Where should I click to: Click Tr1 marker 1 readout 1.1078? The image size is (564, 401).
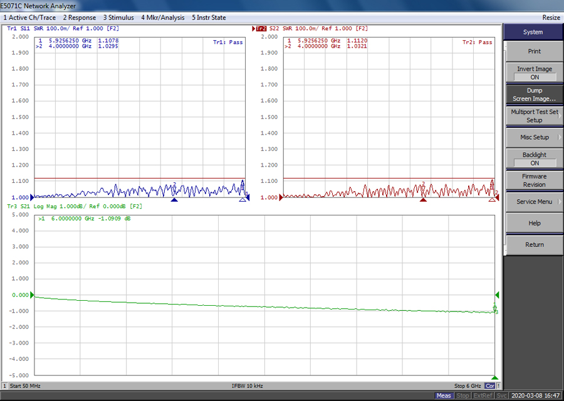108,41
